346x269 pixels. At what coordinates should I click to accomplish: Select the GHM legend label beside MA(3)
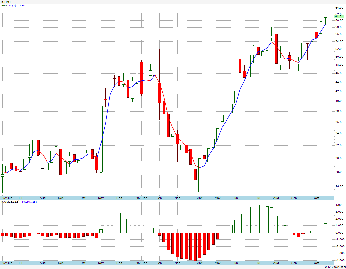[4, 5]
